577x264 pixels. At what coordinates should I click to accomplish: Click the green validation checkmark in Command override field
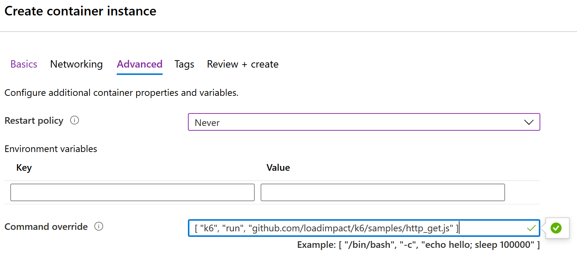[531, 228]
